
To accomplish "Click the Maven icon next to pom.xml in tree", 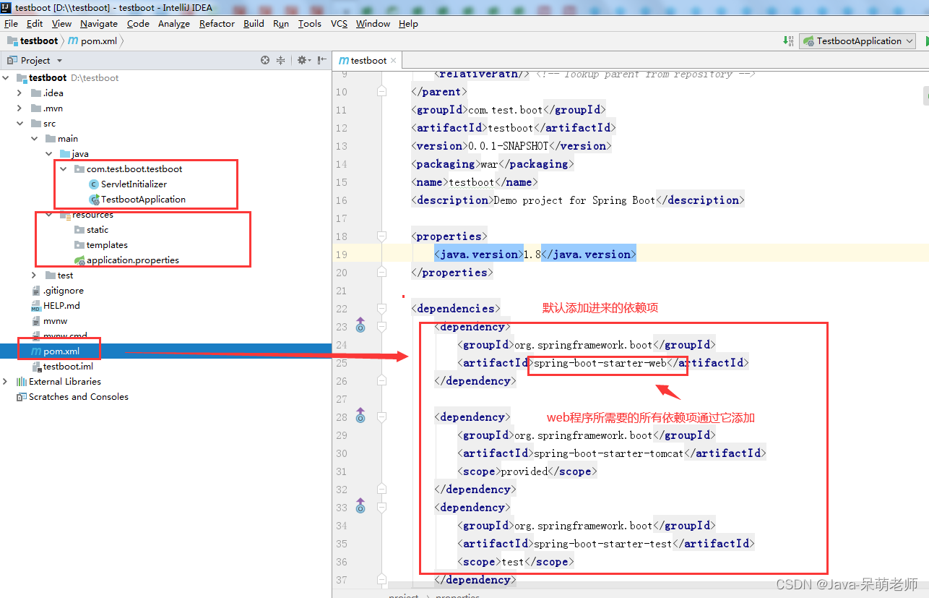I will click(x=36, y=351).
